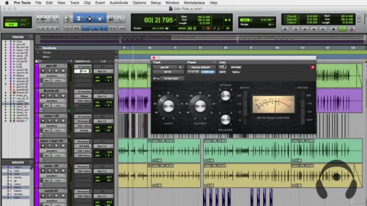Enable SPOT edit mode
This screenshot has height=206, width=367.
(24, 21)
